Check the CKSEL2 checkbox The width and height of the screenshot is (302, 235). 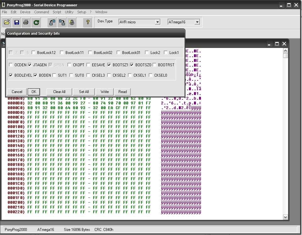tap(109, 75)
